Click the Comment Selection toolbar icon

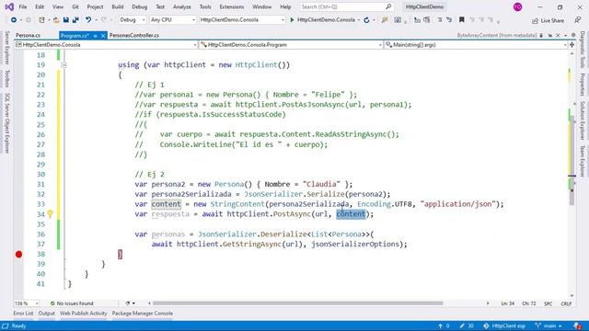point(440,20)
